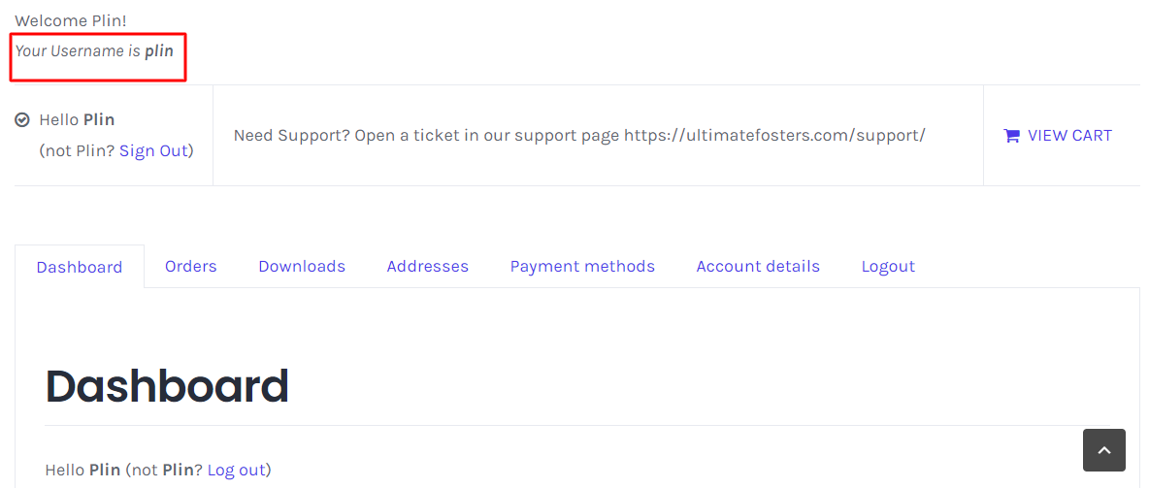Switch to the Account details tab
1149x488 pixels.
click(x=758, y=266)
